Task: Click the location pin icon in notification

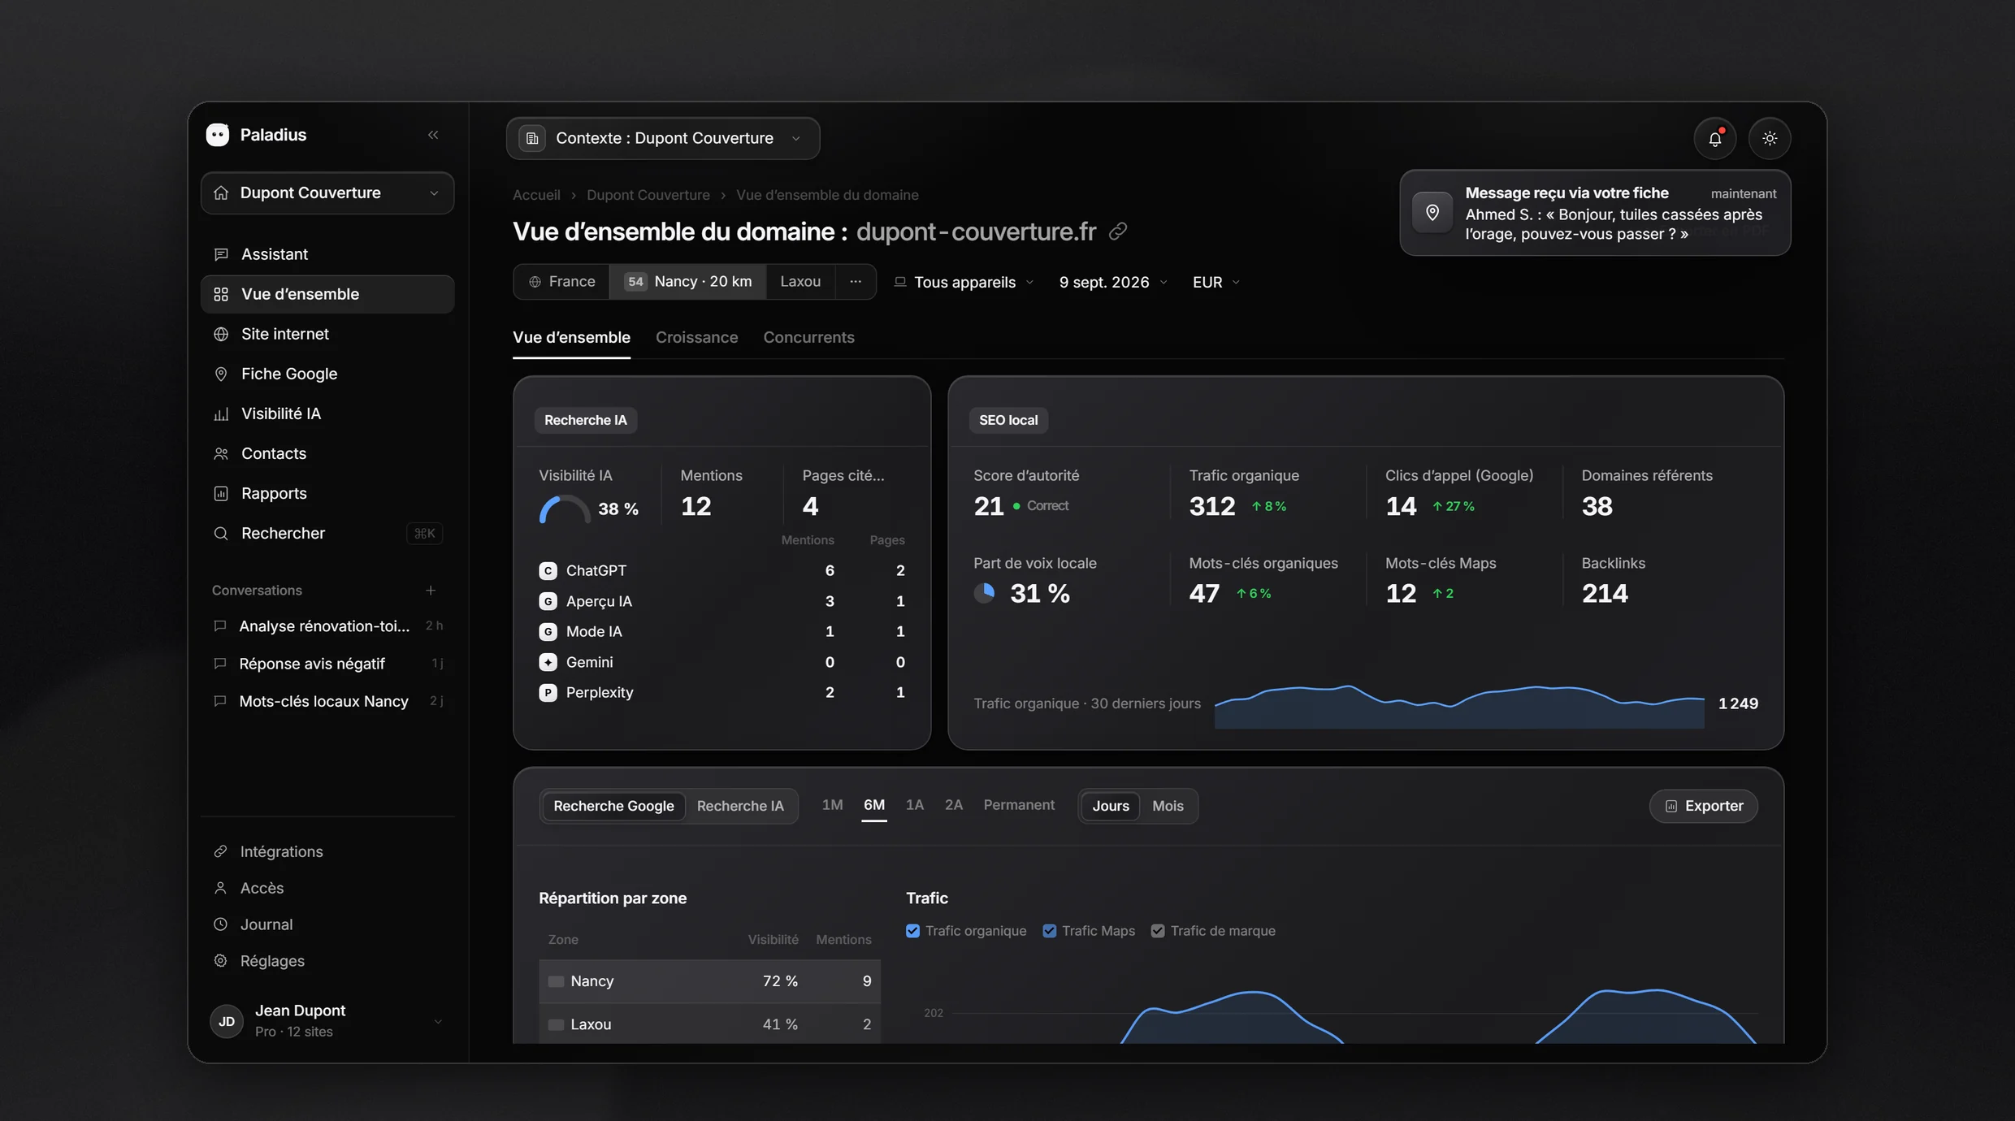Action: (1432, 213)
